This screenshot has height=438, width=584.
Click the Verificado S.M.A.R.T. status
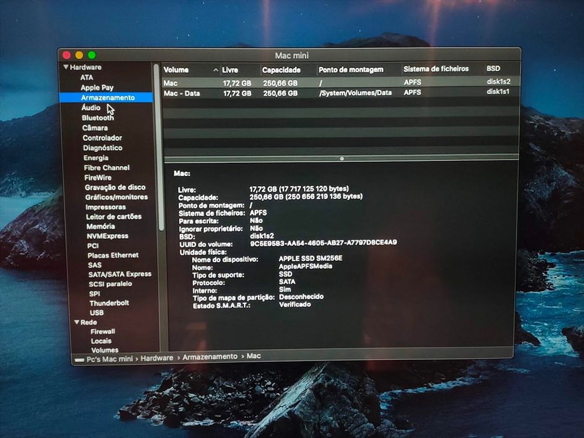[295, 305]
